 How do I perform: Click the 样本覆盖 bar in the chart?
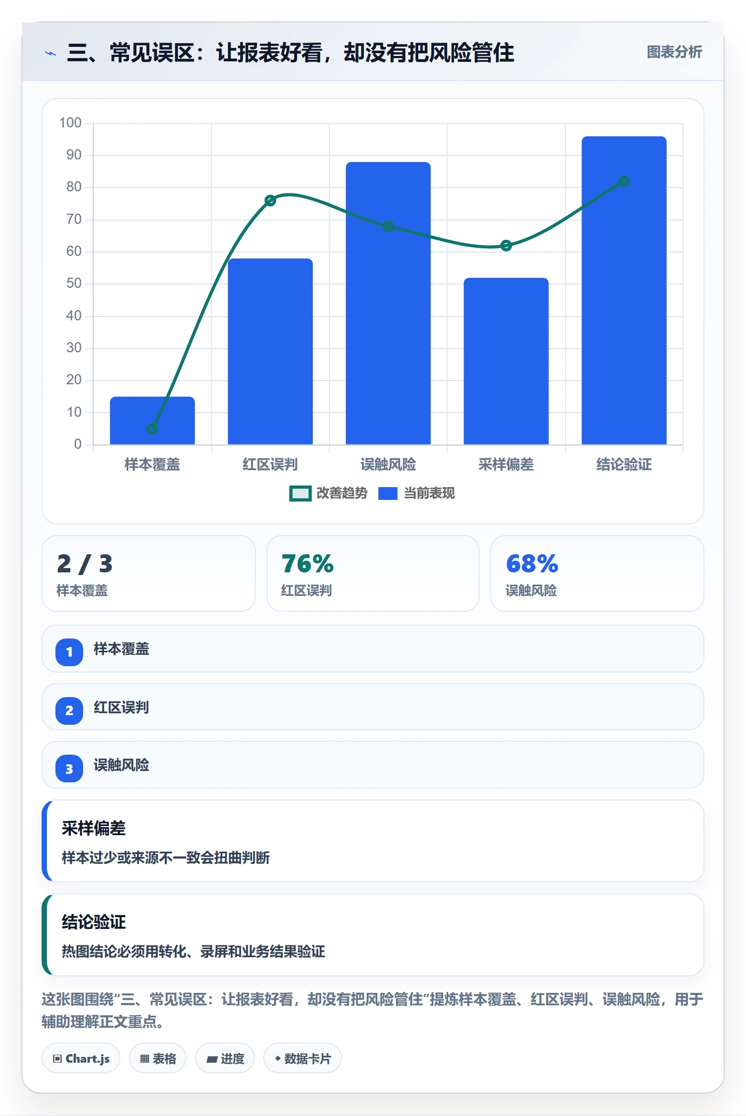coord(152,420)
